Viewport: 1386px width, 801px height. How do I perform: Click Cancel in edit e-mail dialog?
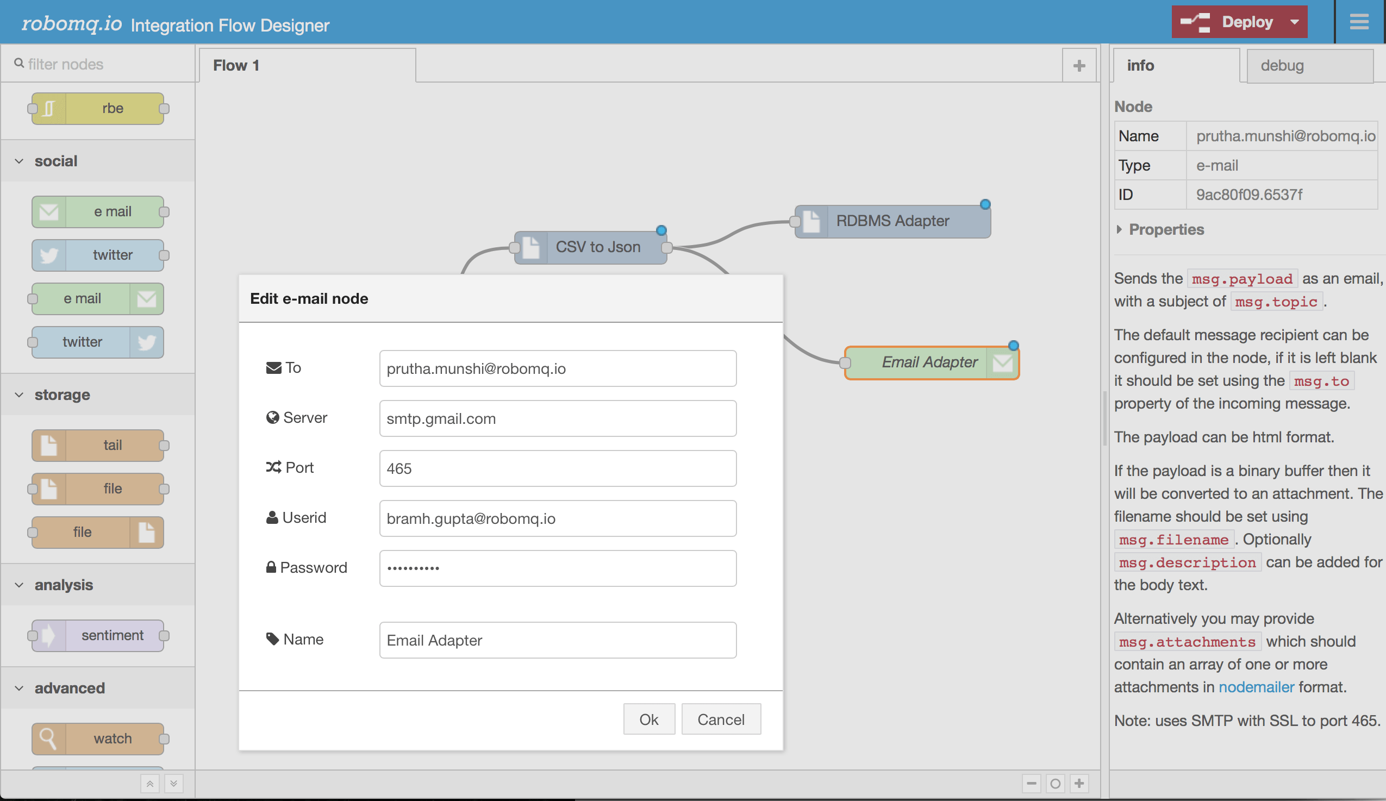click(x=721, y=719)
